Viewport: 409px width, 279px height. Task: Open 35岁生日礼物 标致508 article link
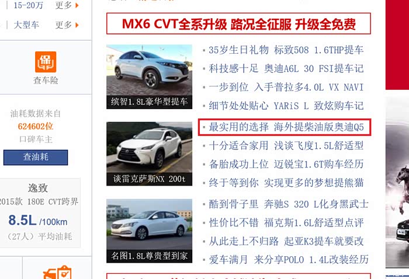[x=286, y=50]
